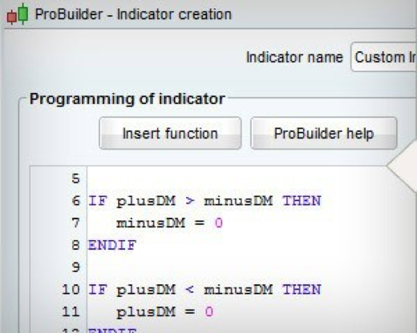The height and width of the screenshot is (333, 417).
Task: Click the Programming of indicator heading
Action: click(128, 99)
